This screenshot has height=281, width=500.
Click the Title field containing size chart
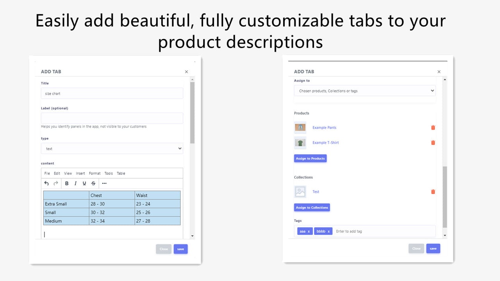pos(112,93)
